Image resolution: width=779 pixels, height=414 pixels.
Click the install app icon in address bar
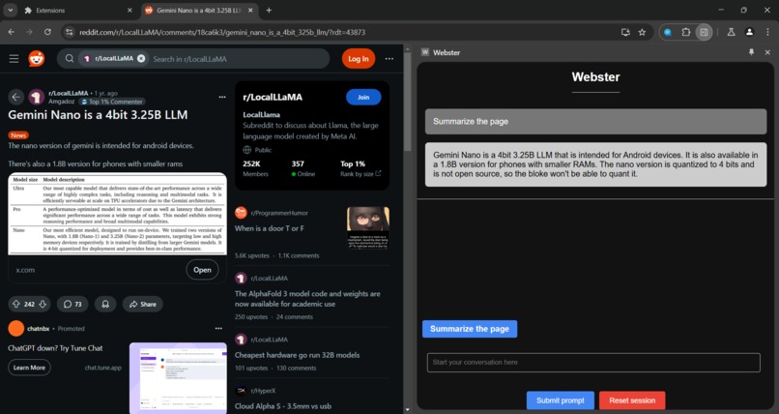[625, 32]
